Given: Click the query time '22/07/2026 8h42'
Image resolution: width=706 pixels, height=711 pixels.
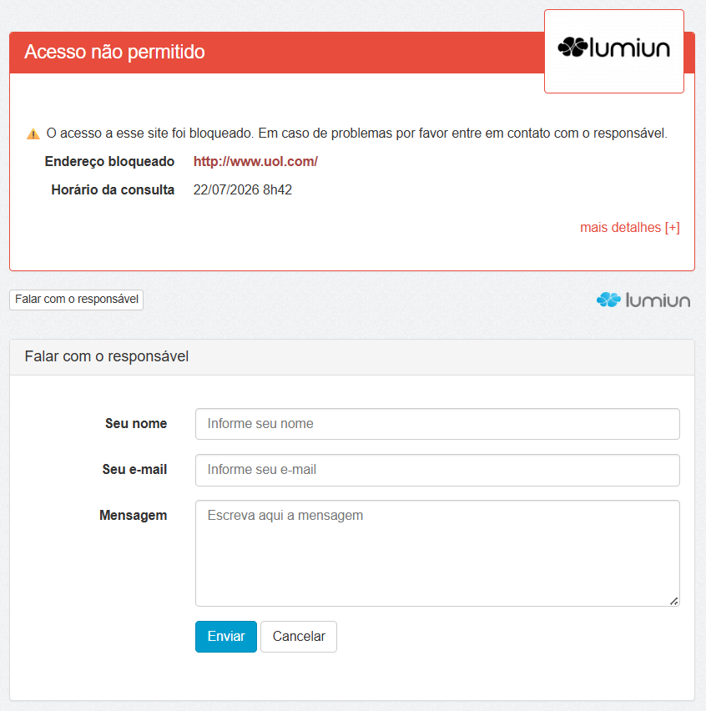Looking at the screenshot, I should coord(243,189).
